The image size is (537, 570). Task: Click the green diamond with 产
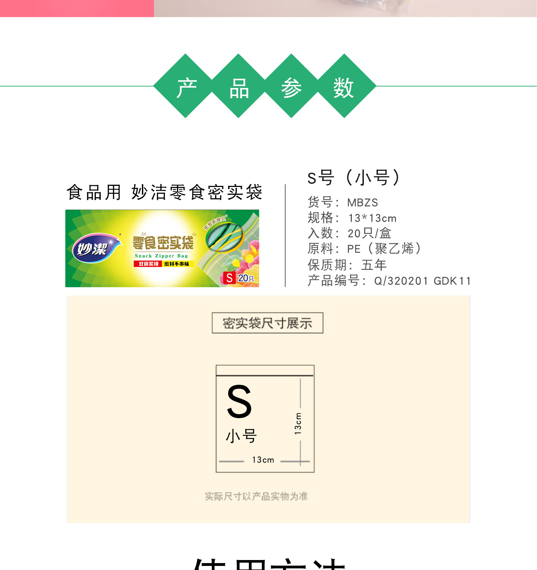[186, 86]
